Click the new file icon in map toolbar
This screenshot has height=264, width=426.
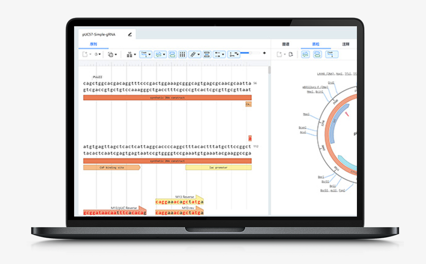point(279,54)
